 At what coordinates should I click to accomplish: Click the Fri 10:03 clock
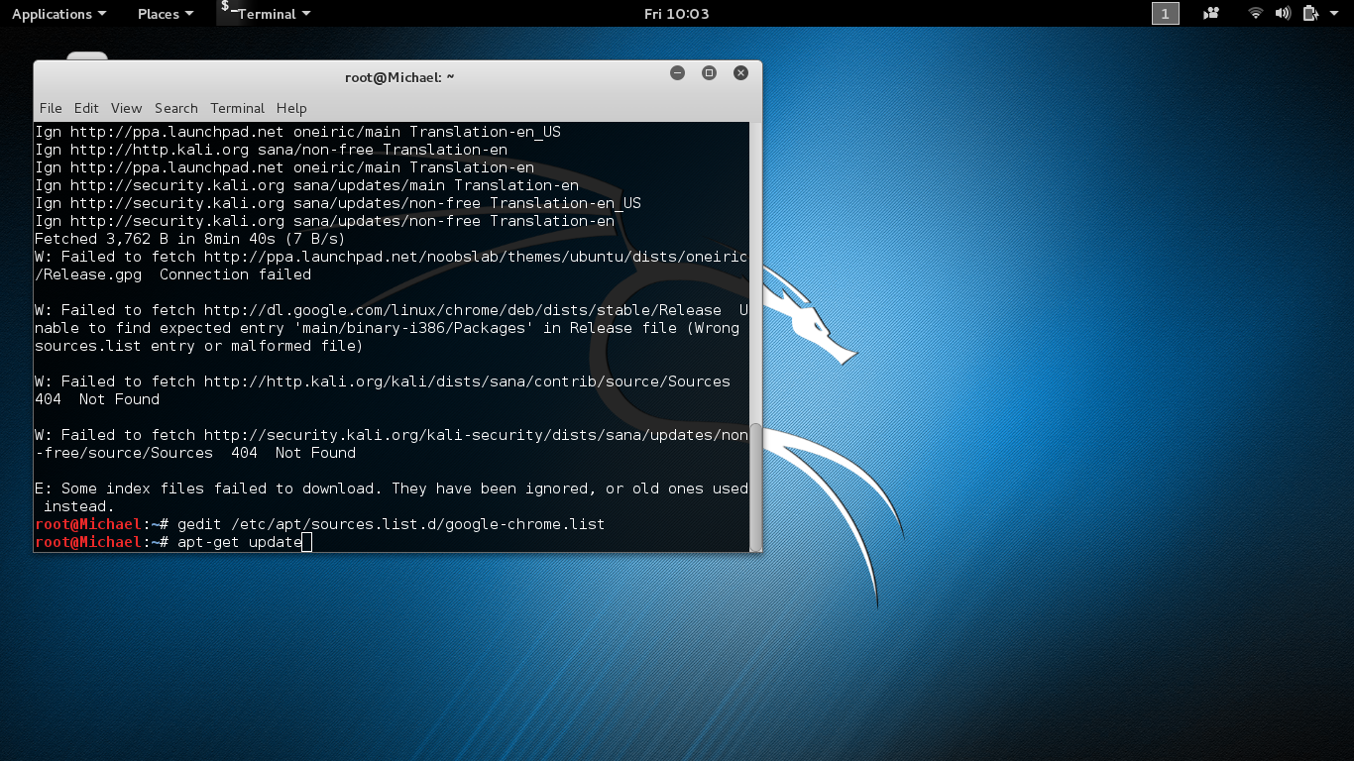pyautogui.click(x=676, y=14)
